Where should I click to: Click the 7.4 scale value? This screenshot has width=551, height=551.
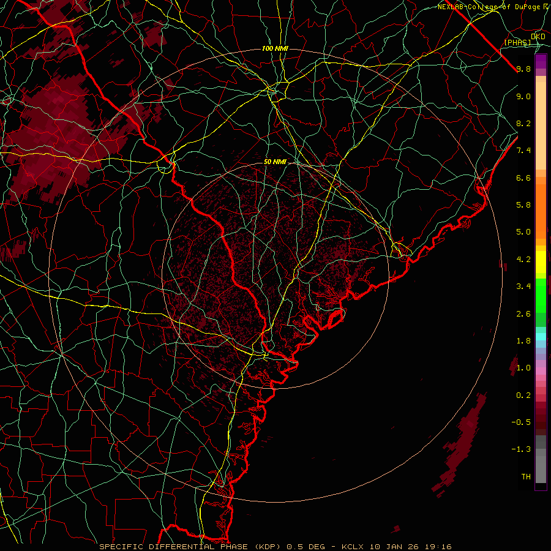click(523, 151)
